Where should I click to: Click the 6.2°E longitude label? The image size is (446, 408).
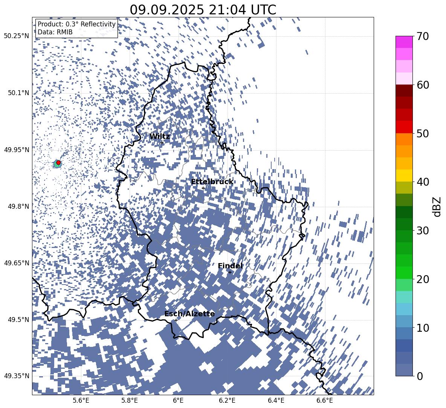click(x=227, y=400)
